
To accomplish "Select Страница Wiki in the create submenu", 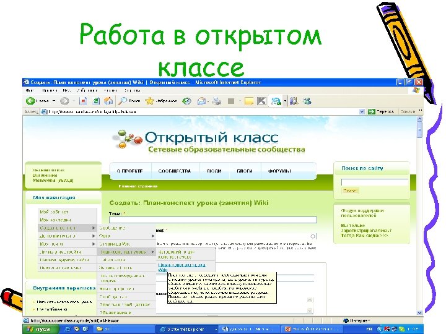I will [115, 244].
